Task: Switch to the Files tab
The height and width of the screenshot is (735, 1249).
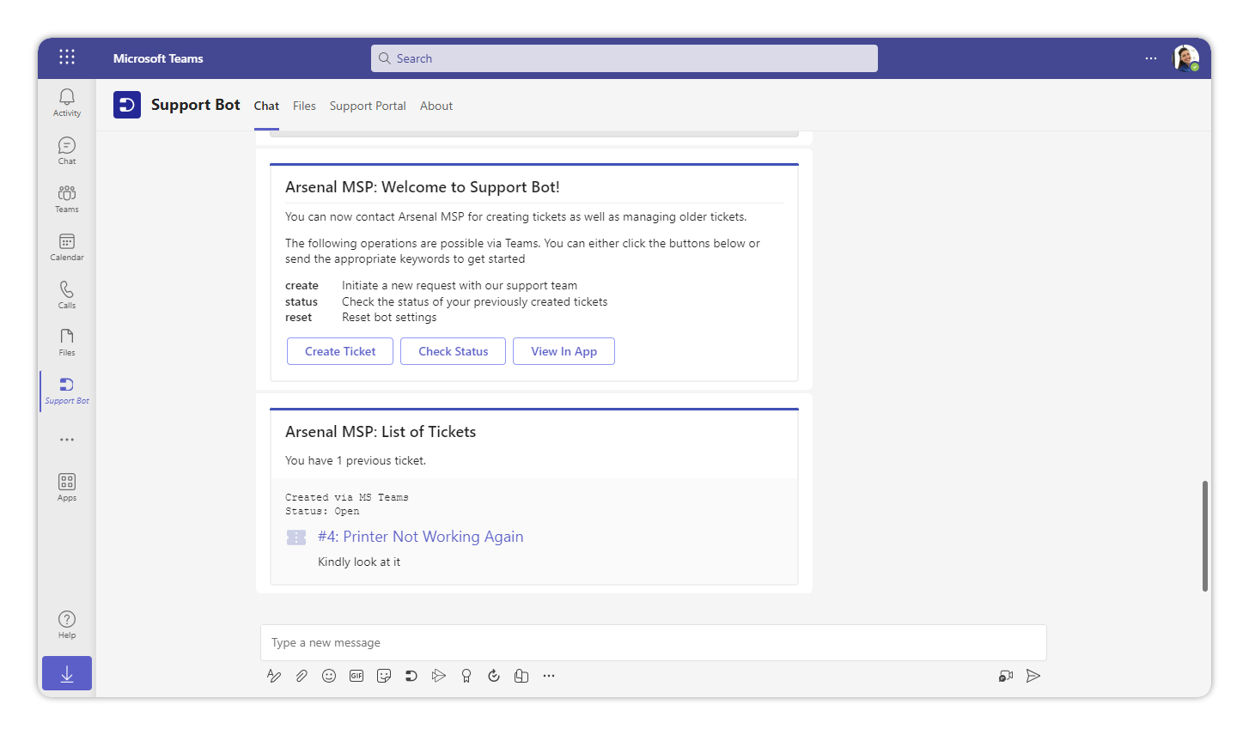Action: [x=304, y=106]
